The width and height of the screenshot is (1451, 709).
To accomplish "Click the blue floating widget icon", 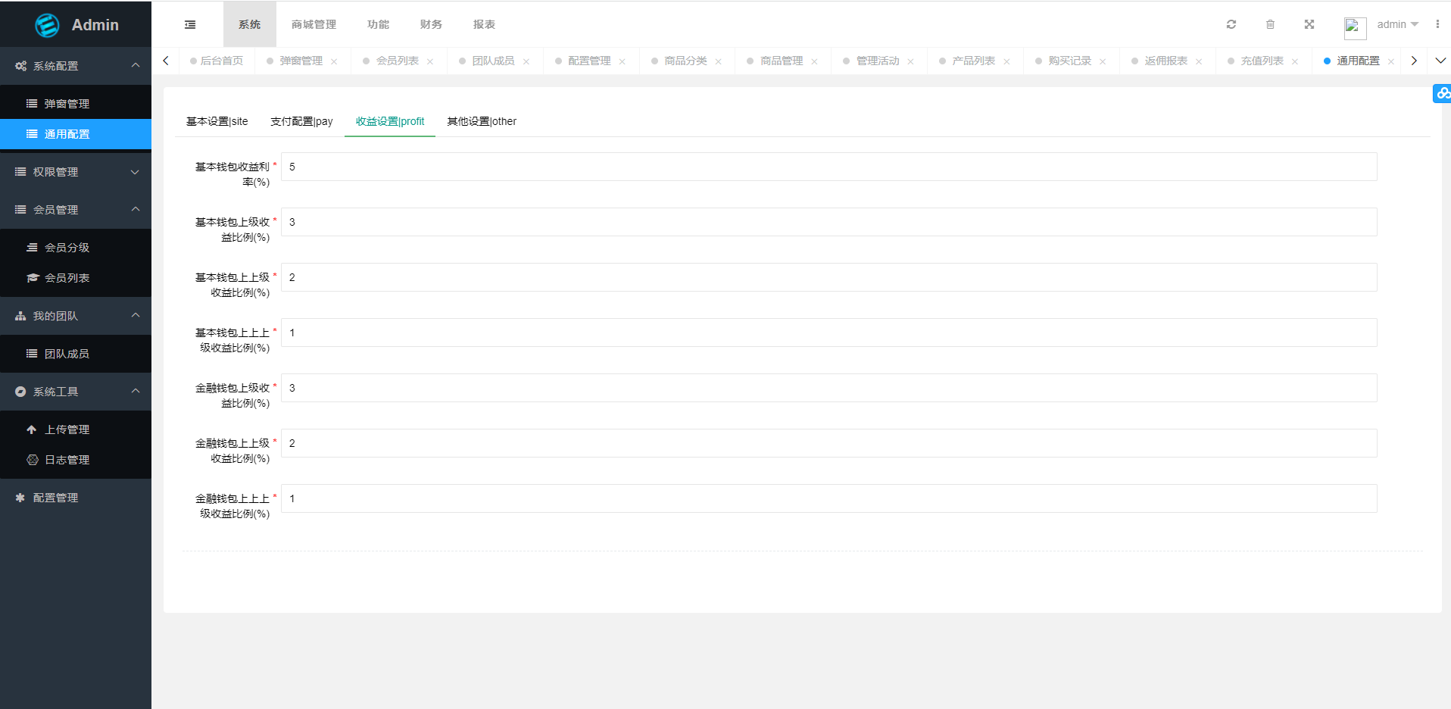I will [1442, 93].
